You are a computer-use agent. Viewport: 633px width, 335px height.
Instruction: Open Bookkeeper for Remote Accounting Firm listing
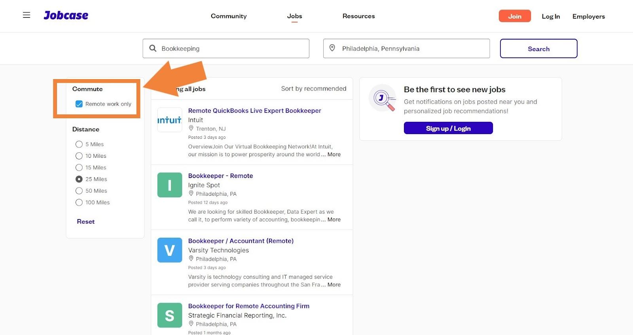pyautogui.click(x=249, y=306)
